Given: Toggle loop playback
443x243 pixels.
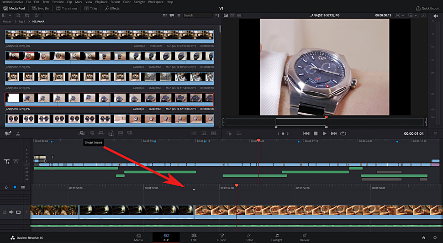Looking at the screenshot, I should pos(343,133).
